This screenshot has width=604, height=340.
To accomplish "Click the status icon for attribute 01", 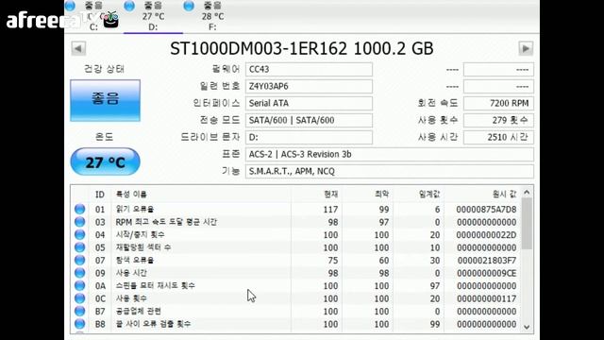I will click(x=79, y=209).
